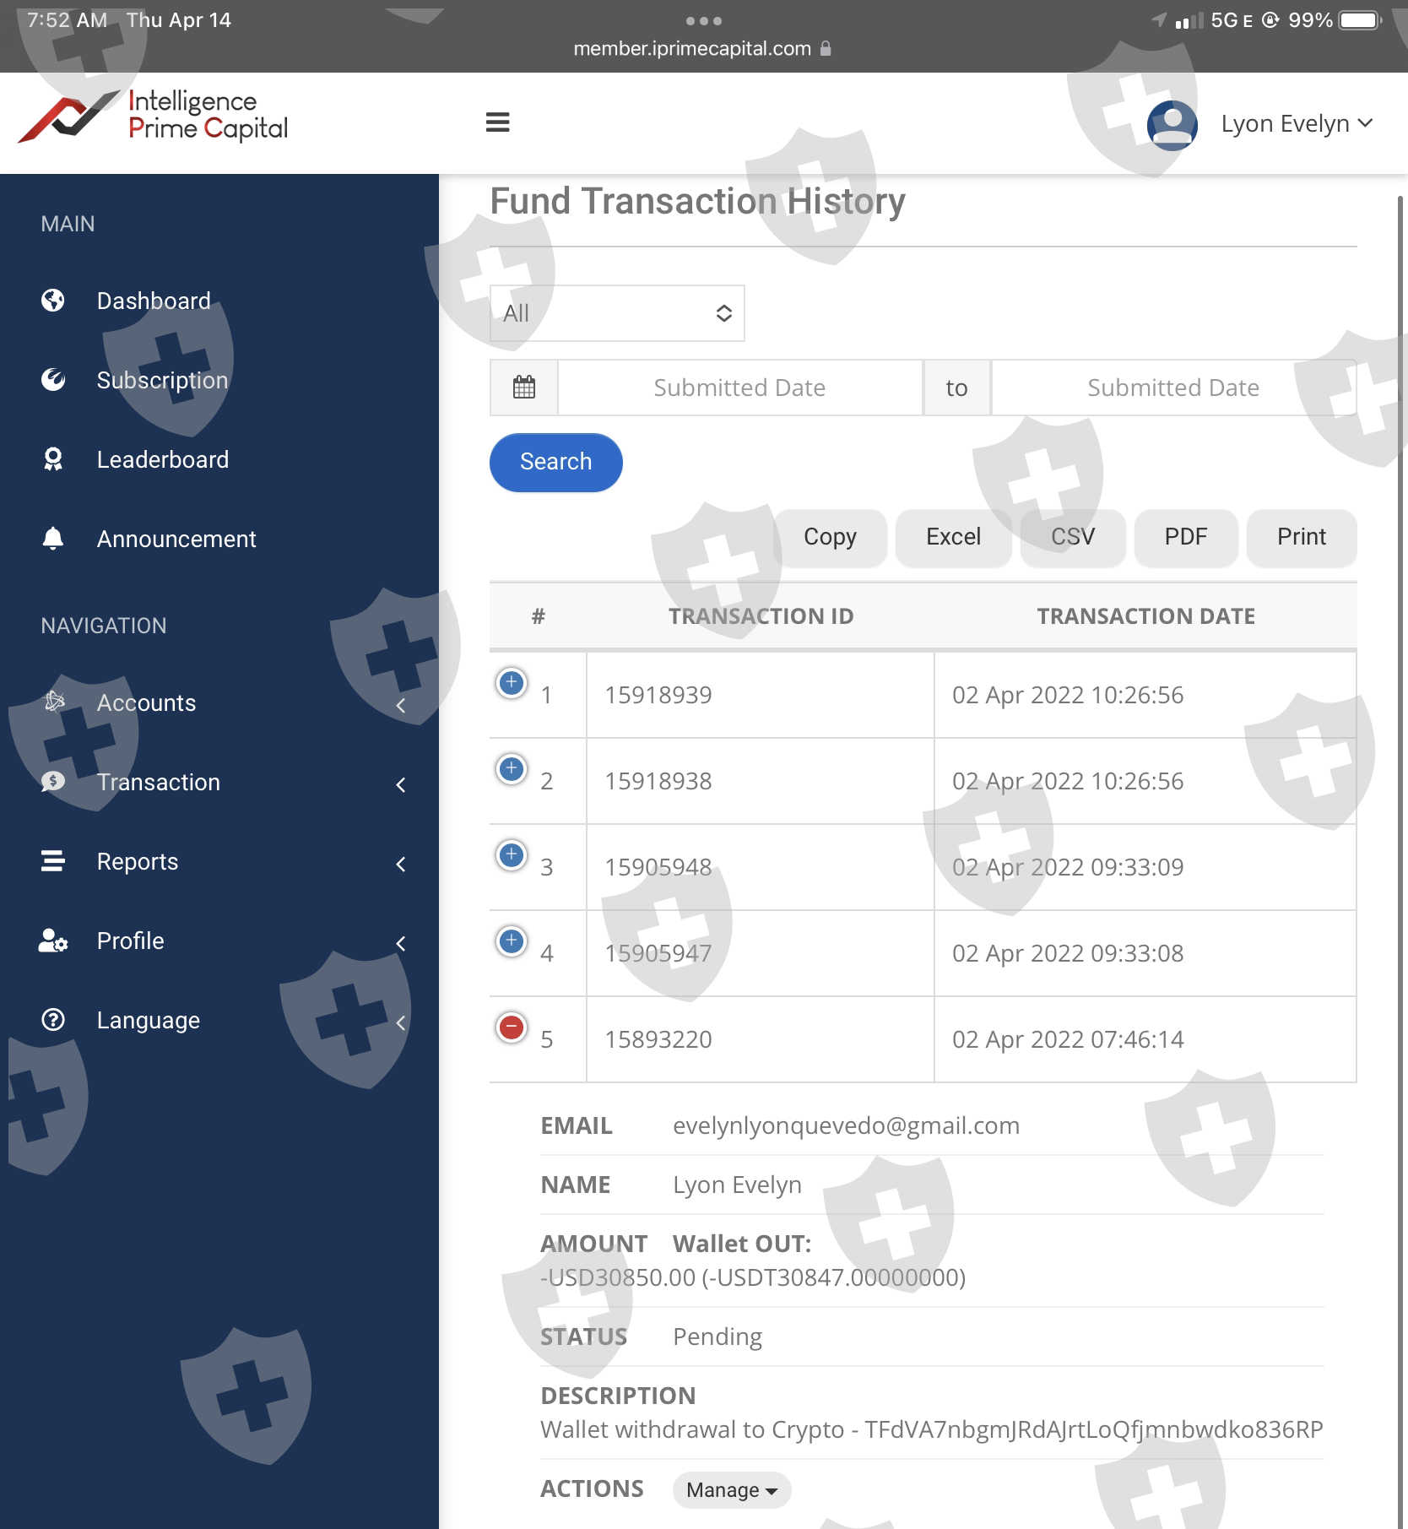Image resolution: width=1408 pixels, height=1529 pixels.
Task: Export the table as CSV
Action: pyautogui.click(x=1072, y=537)
